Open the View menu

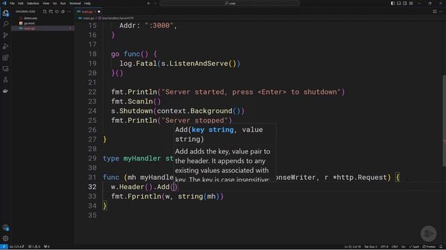pyautogui.click(x=46, y=3)
